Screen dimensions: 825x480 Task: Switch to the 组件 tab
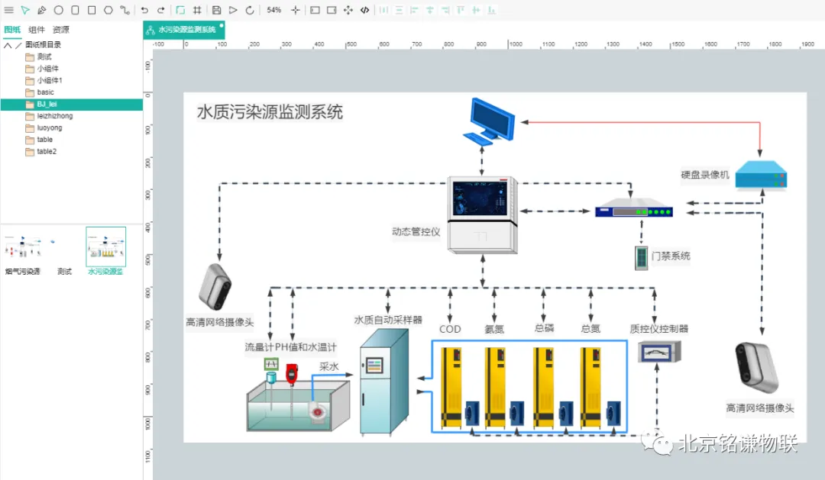coord(37,30)
